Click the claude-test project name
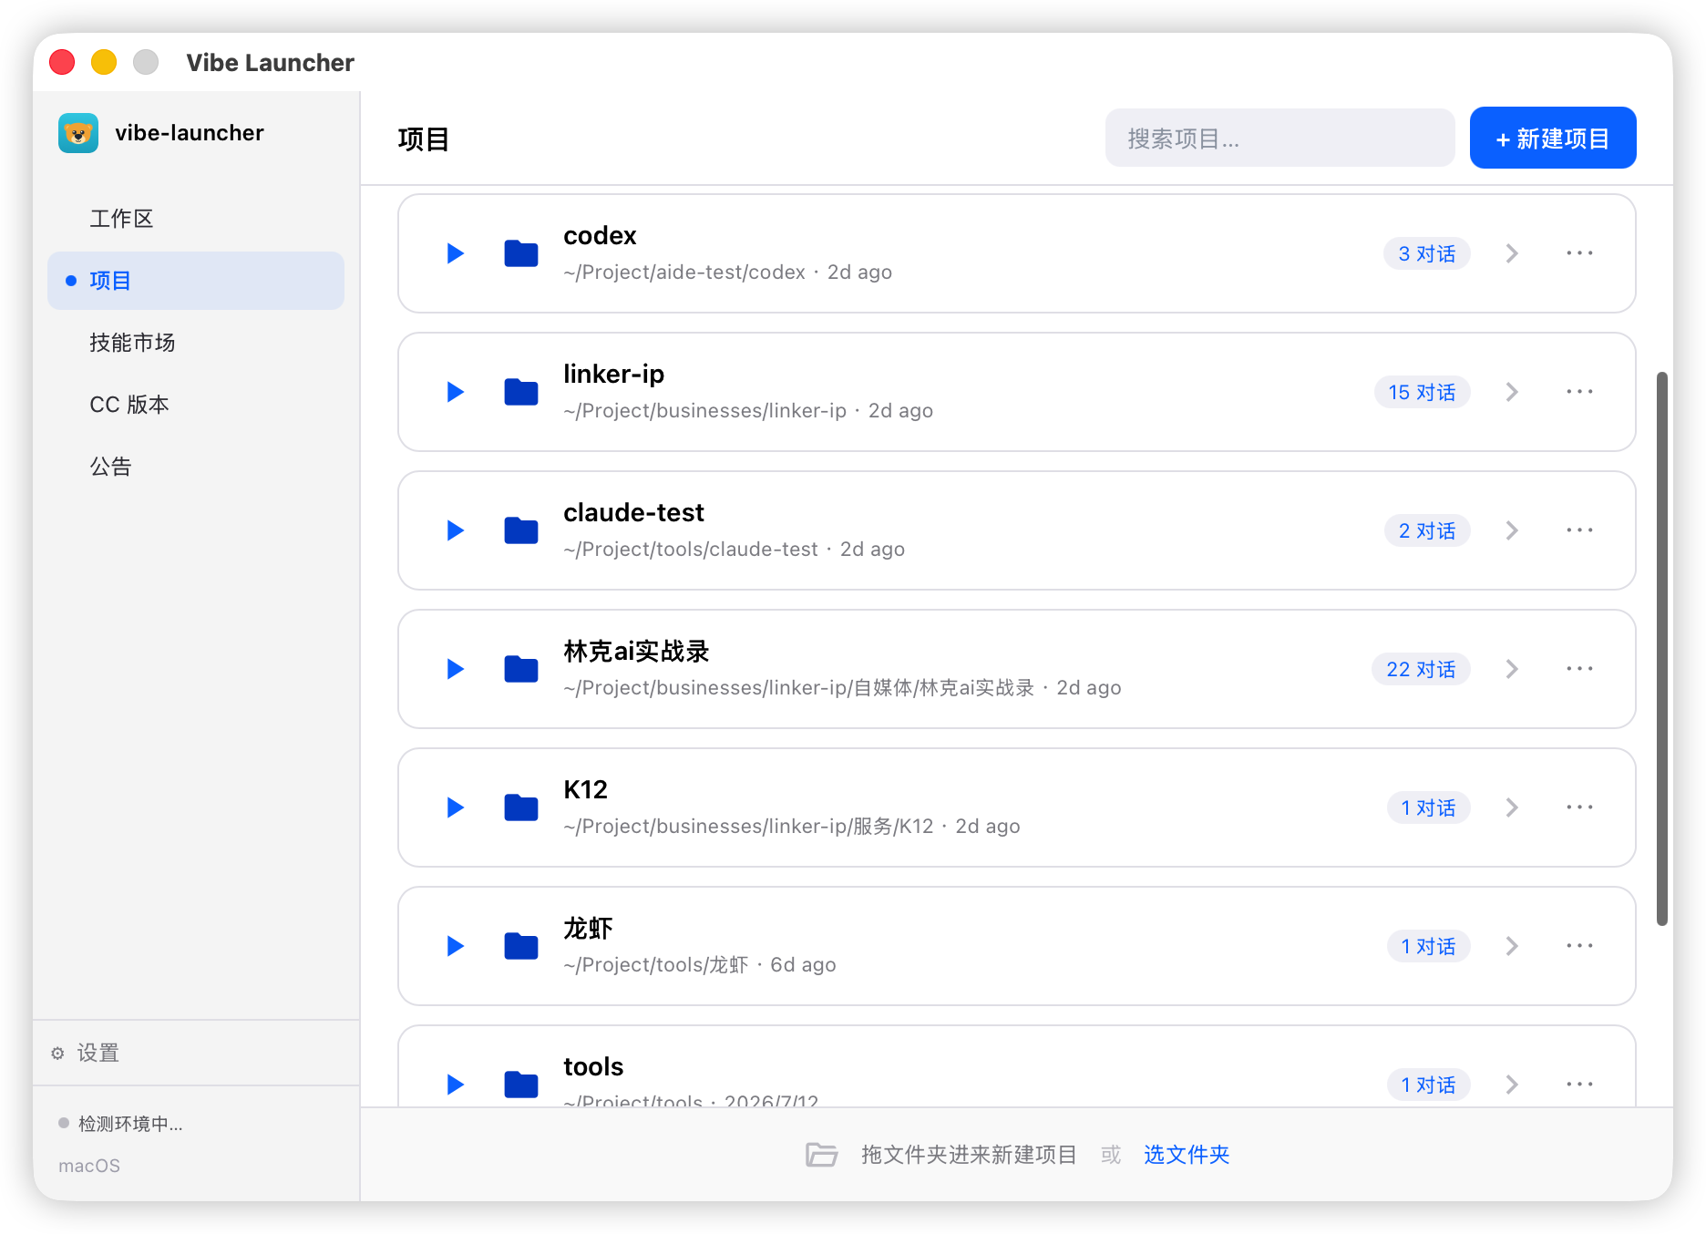This screenshot has height=1234, width=1706. coord(633,512)
